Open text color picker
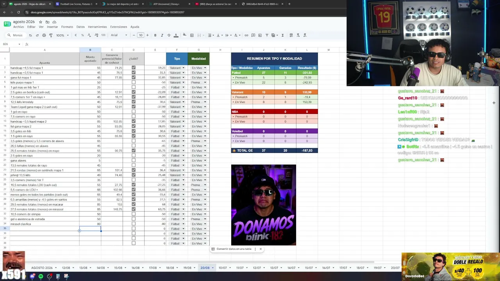Viewport: 500px width, 281px height. [x=176, y=35]
